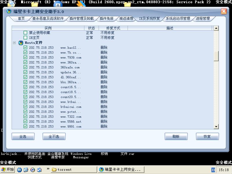Uncheck the count18.5... hosts entry

coord(26,92)
